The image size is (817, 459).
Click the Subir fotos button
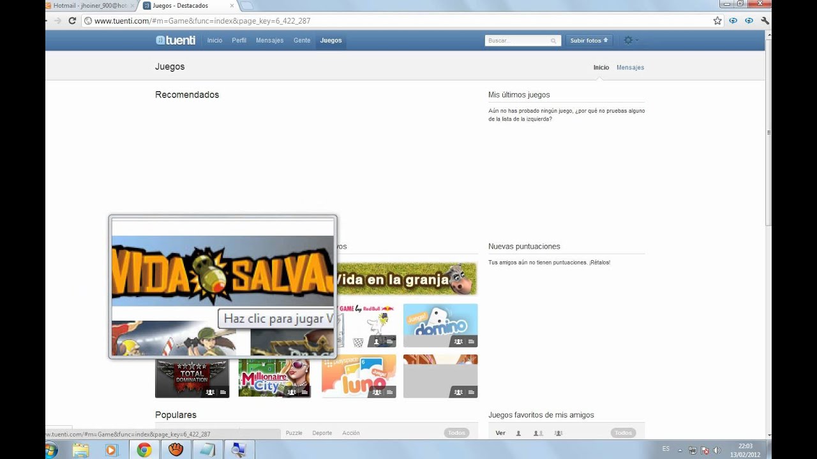(589, 41)
